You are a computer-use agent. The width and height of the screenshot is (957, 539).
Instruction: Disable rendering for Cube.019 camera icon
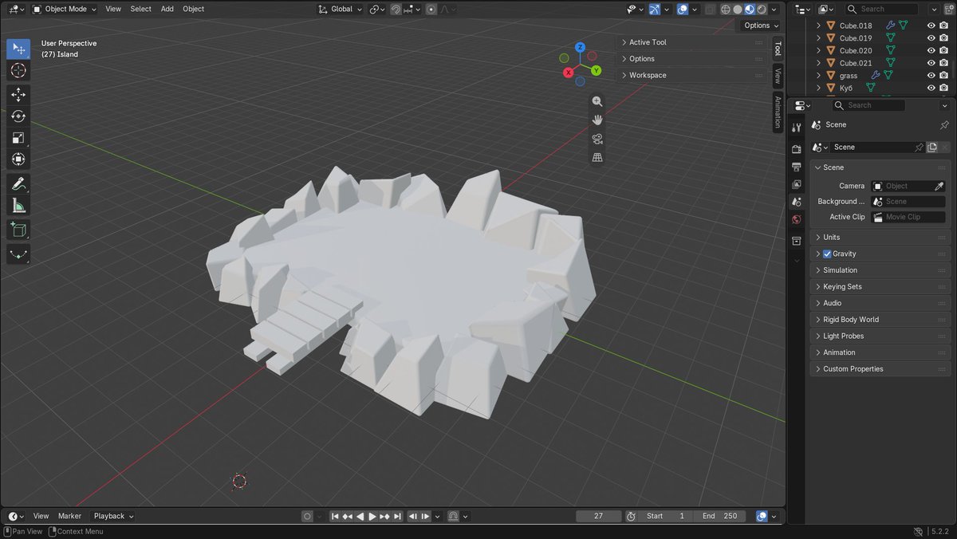(943, 38)
